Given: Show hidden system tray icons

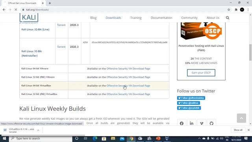Looking at the screenshot, I should [x=199, y=138].
